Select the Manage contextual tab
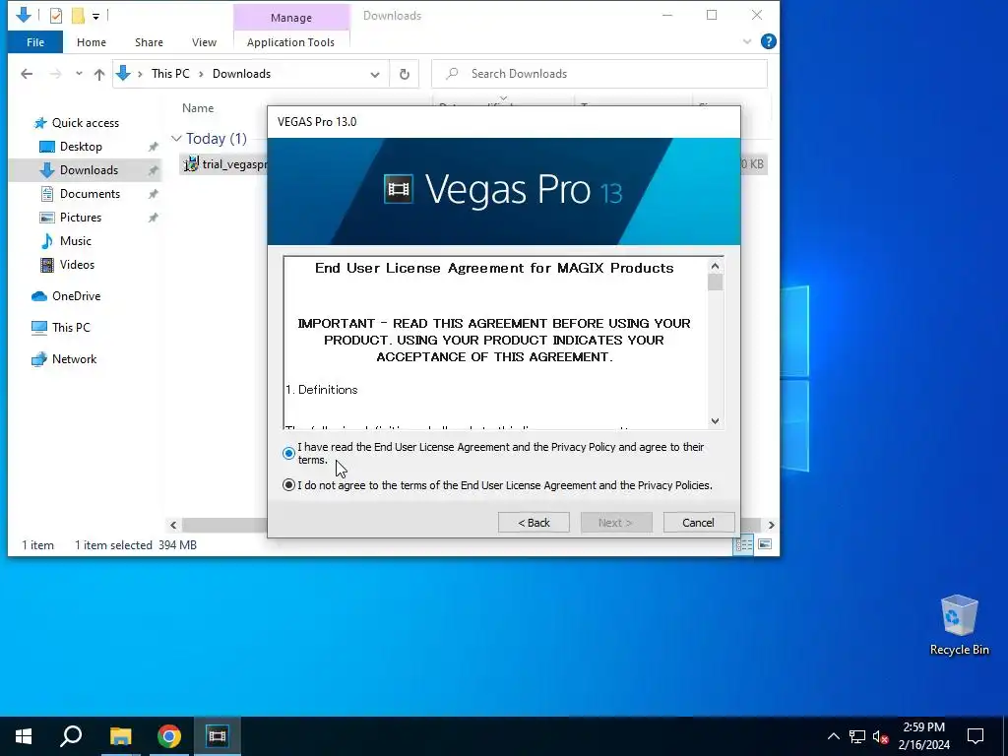 tap(291, 18)
